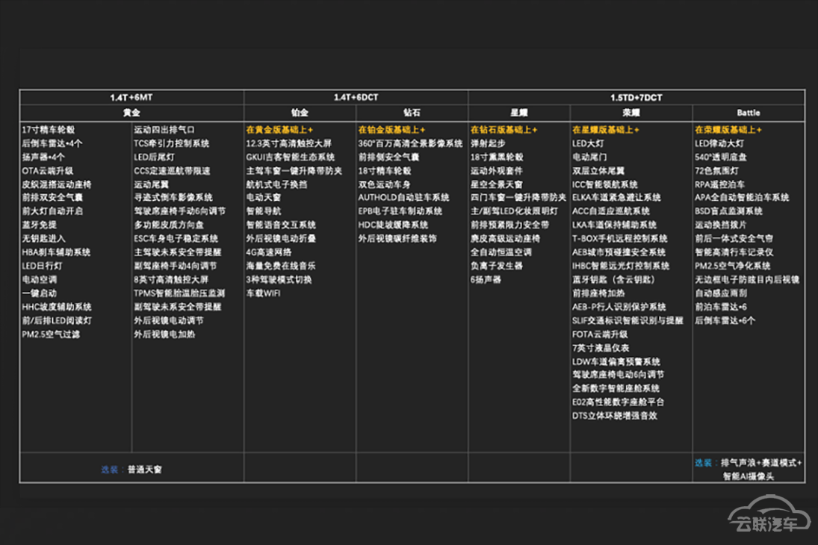818x545 pixels.
Task: Click the "OTA云端升级" entry under 黄金
Action: [48, 171]
